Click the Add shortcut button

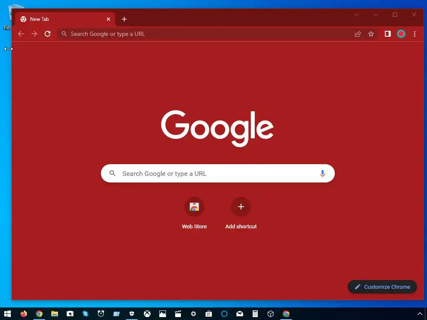pos(241,213)
